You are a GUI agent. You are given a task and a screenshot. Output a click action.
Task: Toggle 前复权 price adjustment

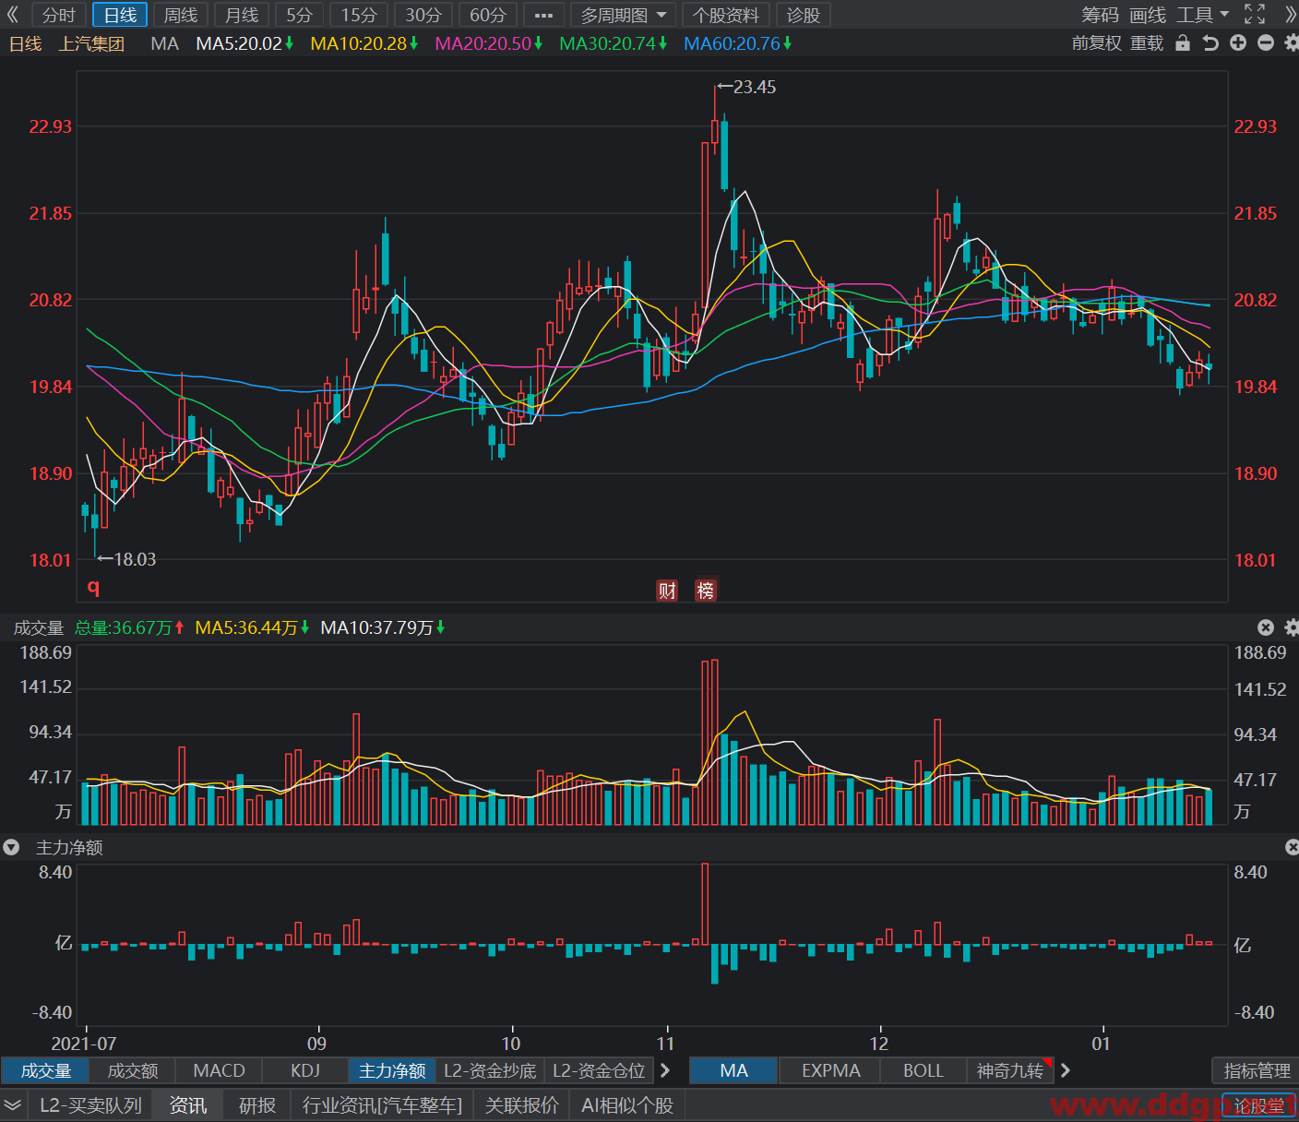click(1096, 43)
